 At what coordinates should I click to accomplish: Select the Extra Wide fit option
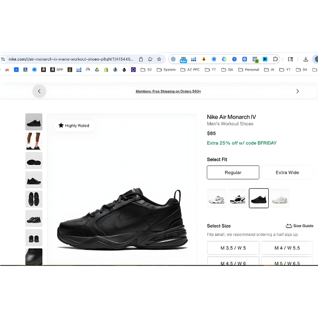287,172
